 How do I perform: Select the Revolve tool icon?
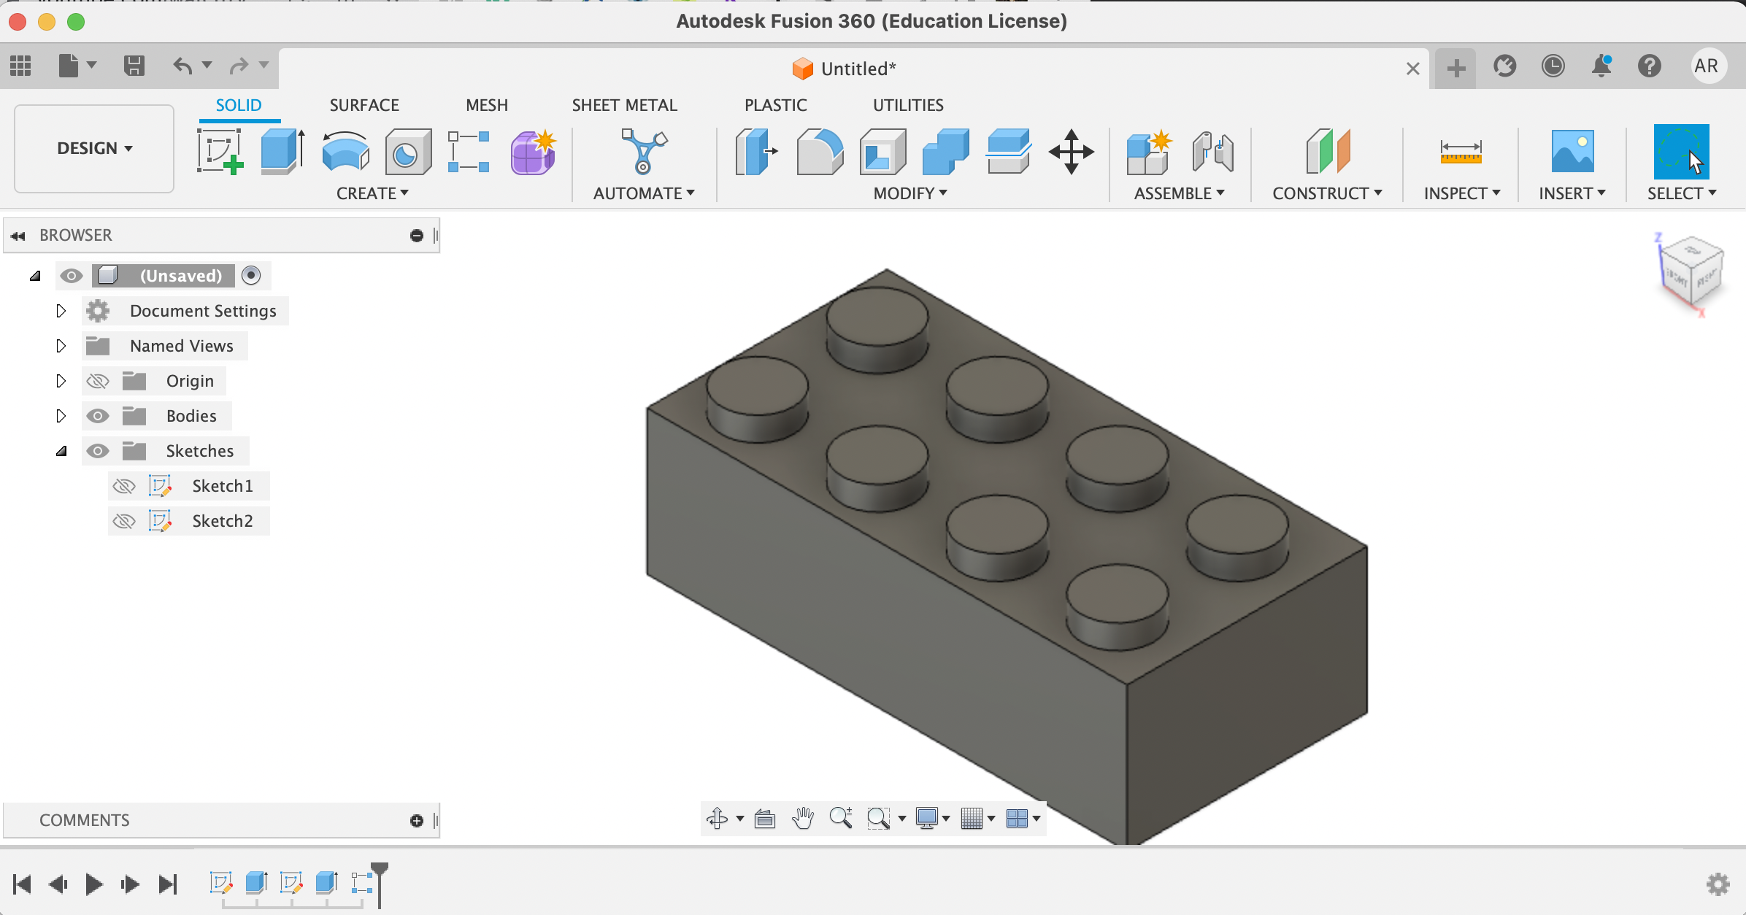pos(345,151)
